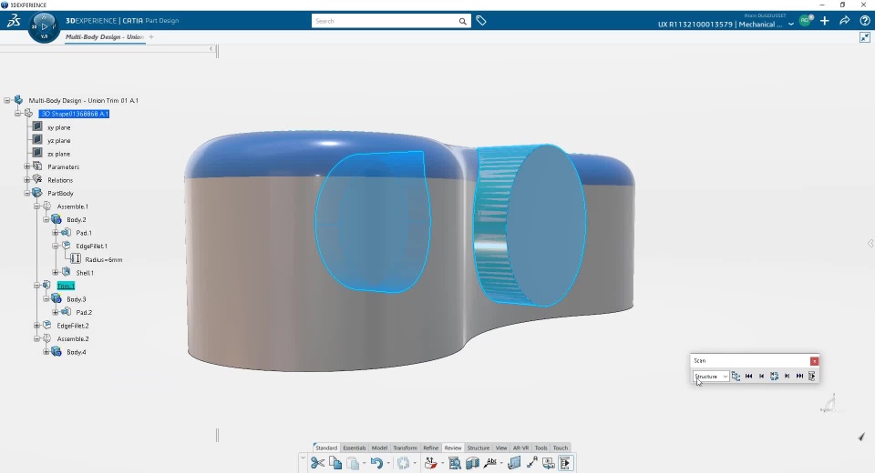Open the Undo history dropdown arrow
Screen dimensions: 875x473
(388, 464)
